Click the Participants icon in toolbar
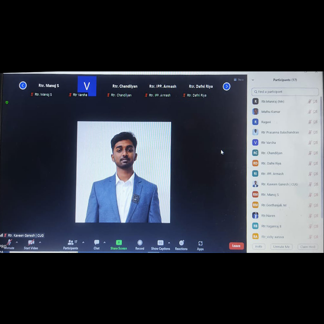The height and width of the screenshot is (324, 324). pyautogui.click(x=71, y=242)
